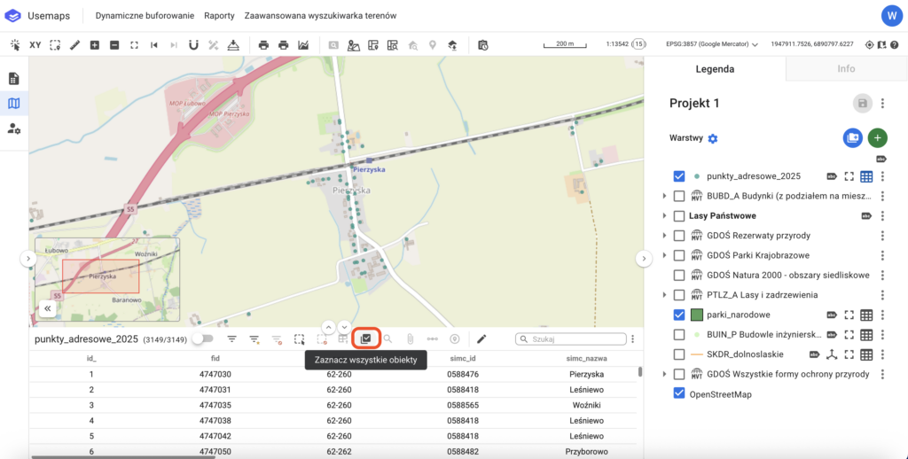Screen dimensions: 908x459
Task: Select the ruler measurement tool
Action: (74, 44)
